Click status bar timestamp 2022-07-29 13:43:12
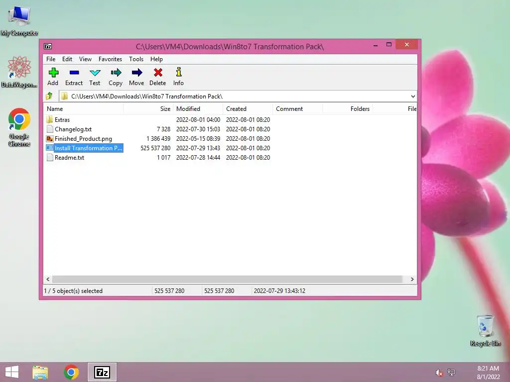The width and height of the screenshot is (510, 382). pos(280,290)
